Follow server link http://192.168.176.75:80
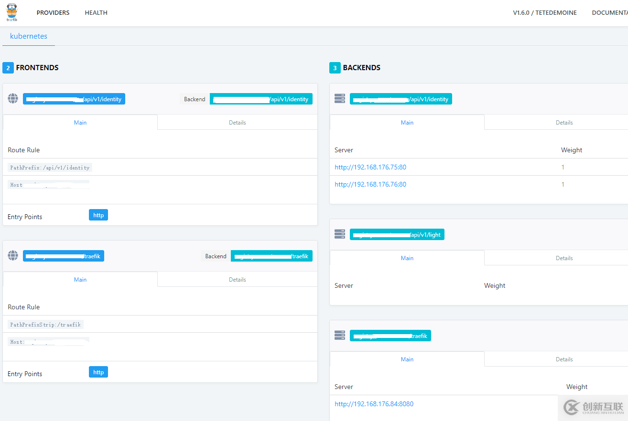Viewport: 628px width, 421px height. coord(370,167)
